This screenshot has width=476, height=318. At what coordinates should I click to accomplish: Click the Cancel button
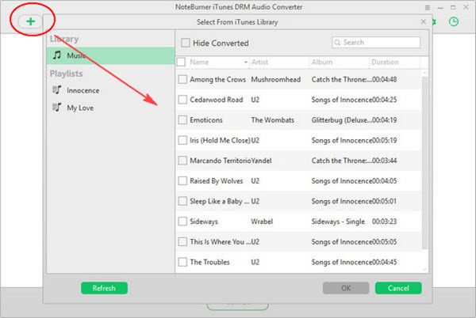(x=398, y=288)
